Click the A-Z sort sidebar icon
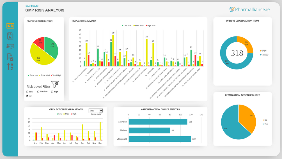Screen dimensions: 282x159 coord(10,67)
